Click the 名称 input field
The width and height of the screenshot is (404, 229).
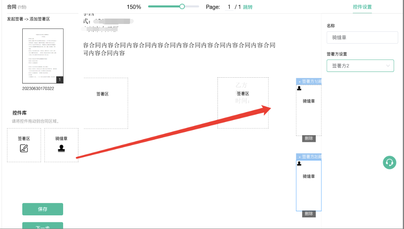click(x=362, y=38)
